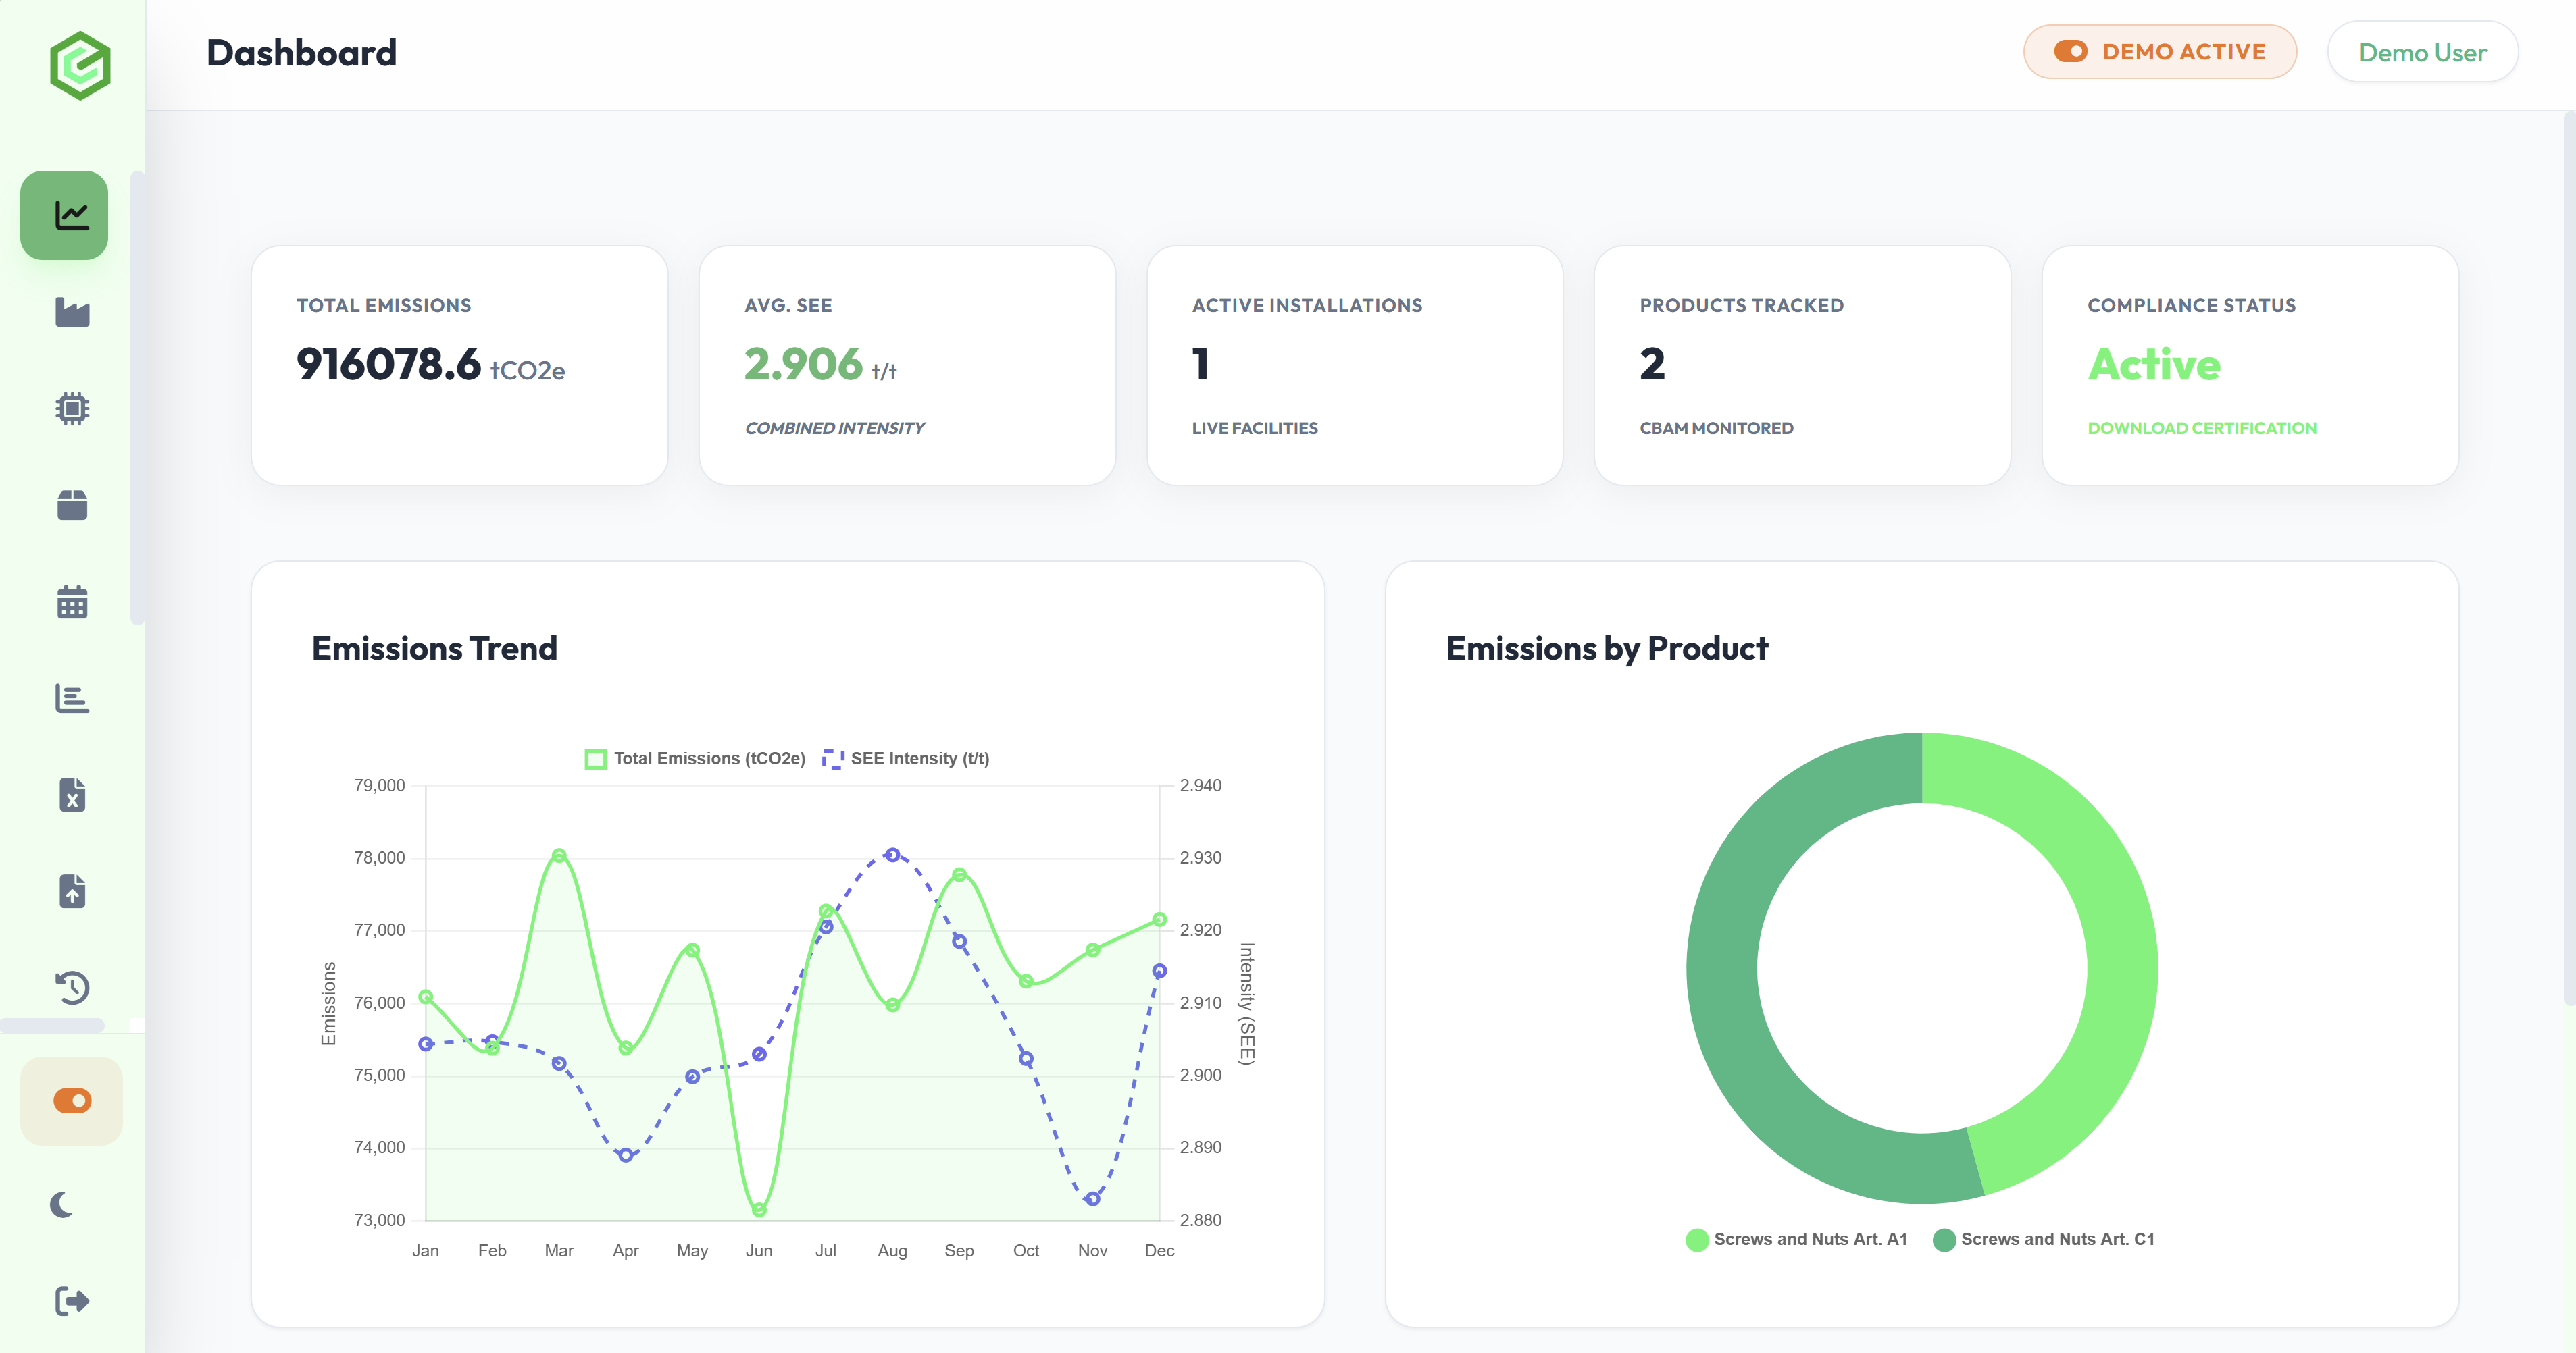Viewport: 2576px width, 1353px height.
Task: Select the file upload icon in sidebar
Action: click(x=74, y=891)
